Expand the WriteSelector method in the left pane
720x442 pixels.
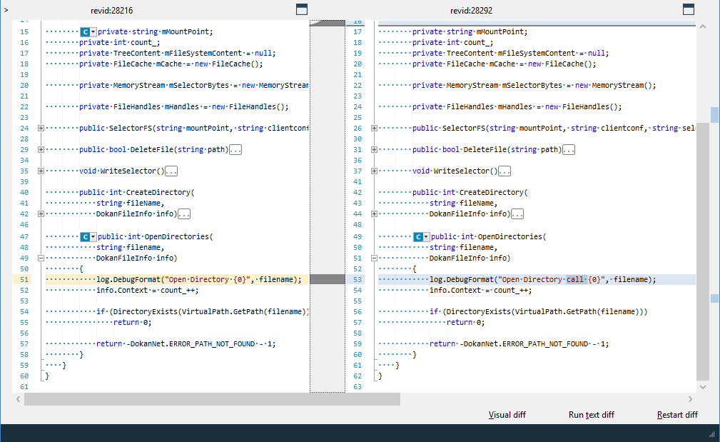pyautogui.click(x=41, y=171)
